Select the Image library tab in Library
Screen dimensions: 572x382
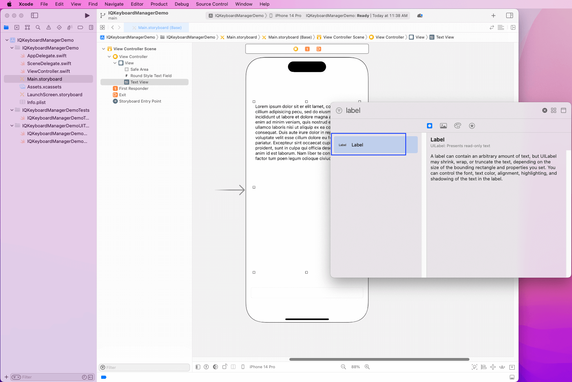(x=443, y=126)
